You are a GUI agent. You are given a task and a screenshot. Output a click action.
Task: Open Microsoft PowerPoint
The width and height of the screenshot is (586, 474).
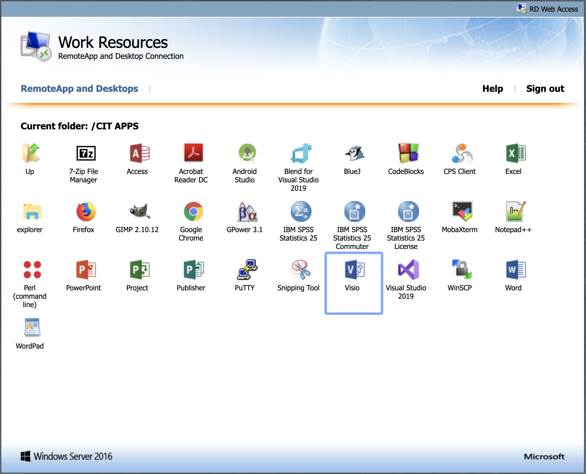click(84, 275)
